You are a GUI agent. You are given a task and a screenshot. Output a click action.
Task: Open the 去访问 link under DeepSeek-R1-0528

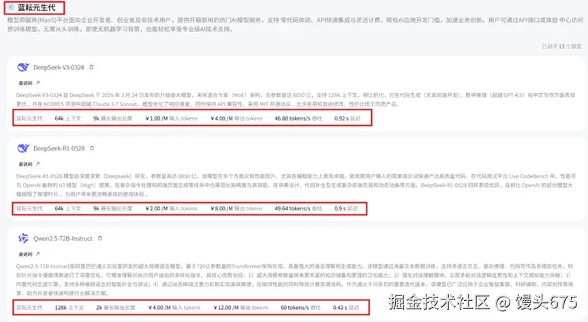point(29,164)
